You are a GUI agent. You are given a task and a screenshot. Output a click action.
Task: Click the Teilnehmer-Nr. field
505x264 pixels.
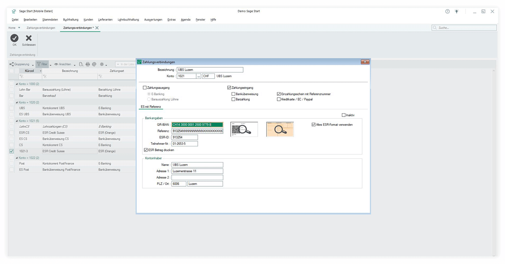click(x=185, y=144)
